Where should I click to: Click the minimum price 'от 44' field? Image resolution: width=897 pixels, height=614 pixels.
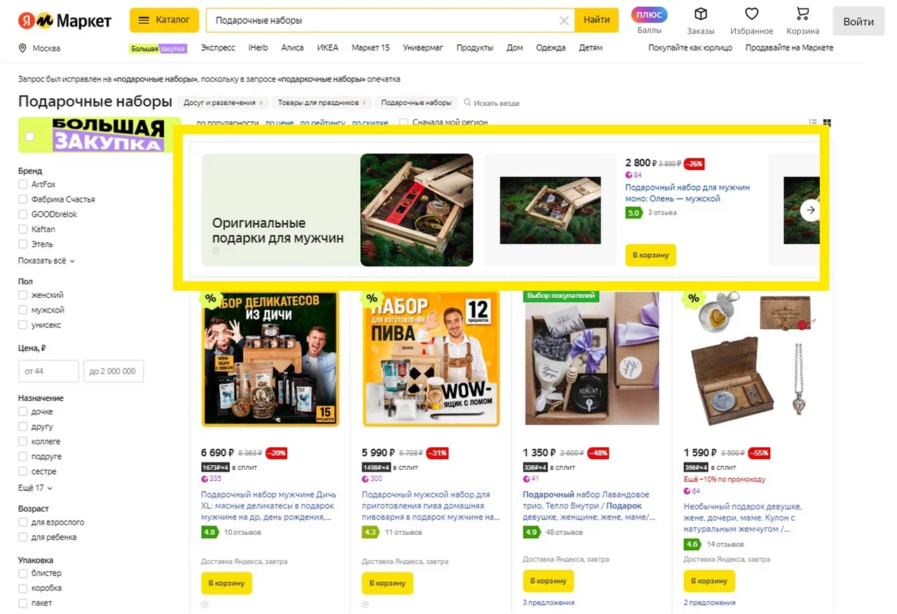tap(48, 371)
